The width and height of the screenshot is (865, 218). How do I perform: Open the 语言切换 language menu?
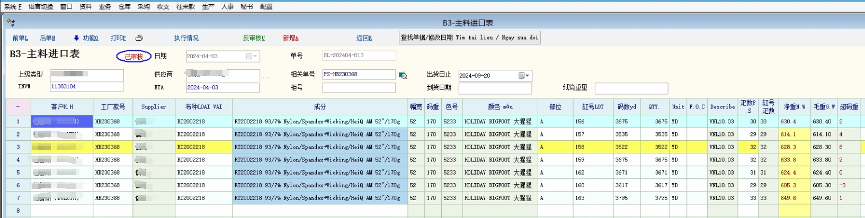[x=41, y=7]
